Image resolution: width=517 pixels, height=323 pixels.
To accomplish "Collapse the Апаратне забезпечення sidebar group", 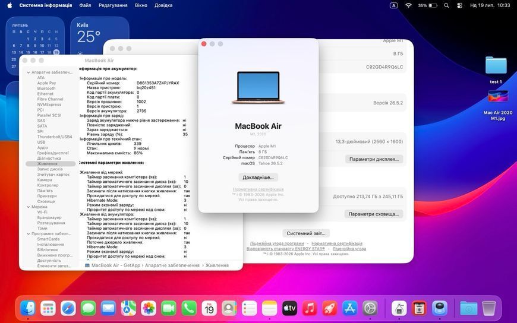I will pyautogui.click(x=29, y=72).
